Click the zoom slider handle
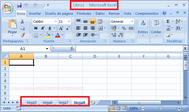 (x=161, y=108)
